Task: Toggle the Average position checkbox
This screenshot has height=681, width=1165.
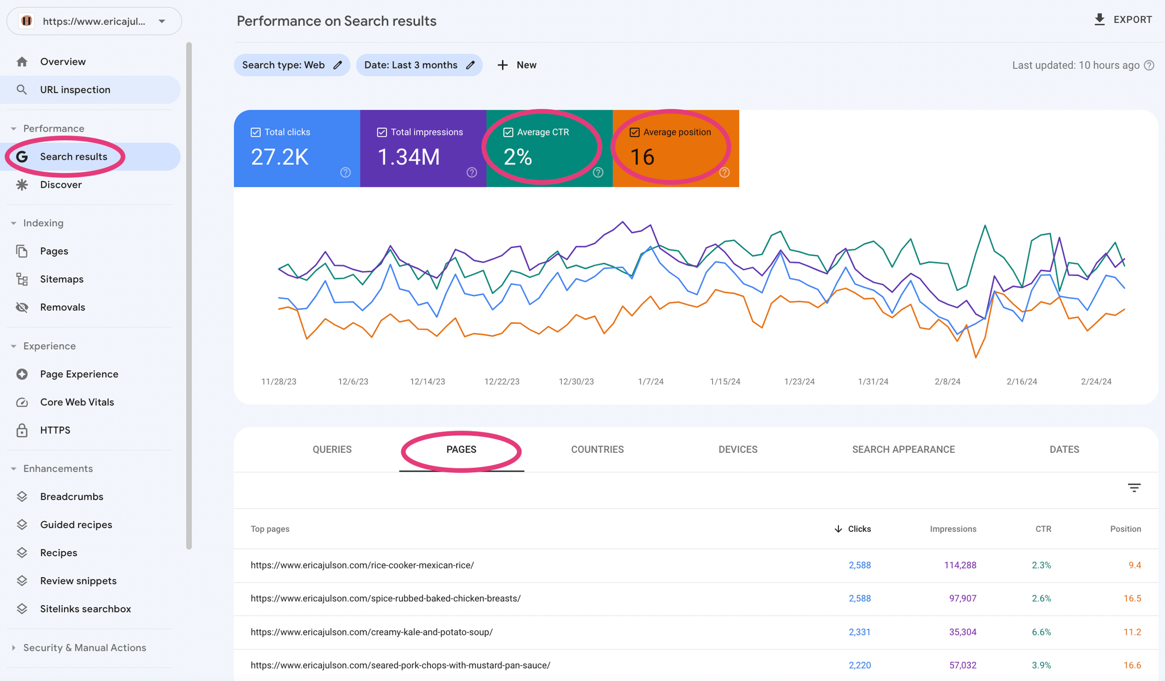Action: click(634, 132)
